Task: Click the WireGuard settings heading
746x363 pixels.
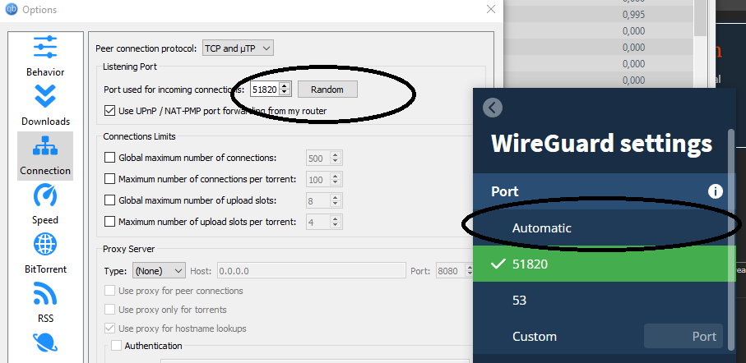Action: click(601, 143)
